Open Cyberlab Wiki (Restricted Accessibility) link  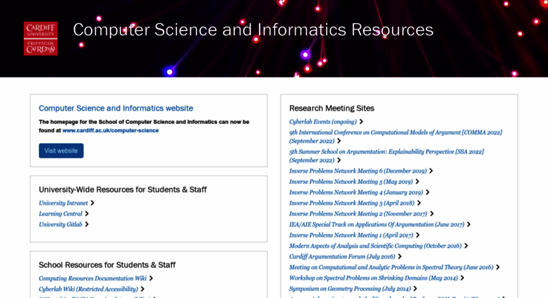88,290
